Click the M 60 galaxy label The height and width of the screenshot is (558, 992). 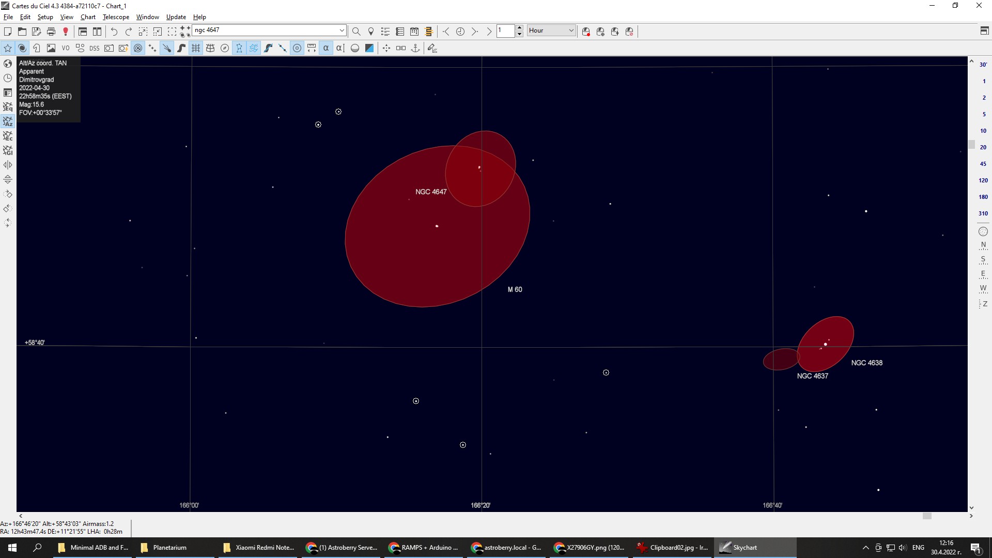515,289
